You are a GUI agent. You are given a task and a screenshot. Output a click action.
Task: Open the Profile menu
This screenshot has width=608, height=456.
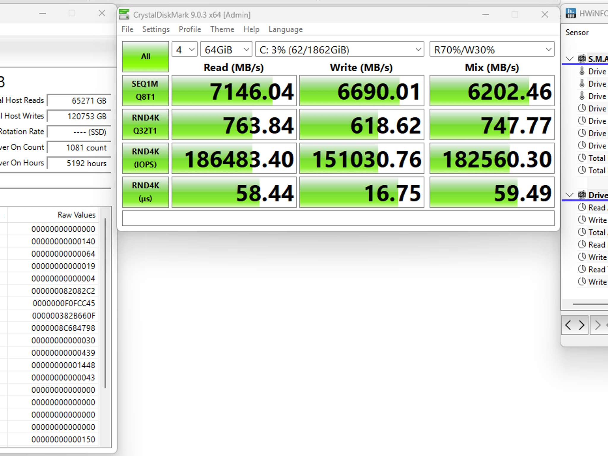pos(190,29)
